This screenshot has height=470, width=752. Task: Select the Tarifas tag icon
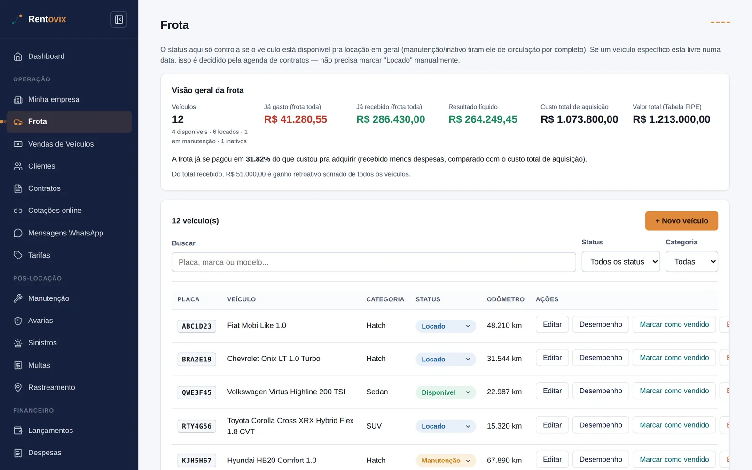tap(18, 255)
